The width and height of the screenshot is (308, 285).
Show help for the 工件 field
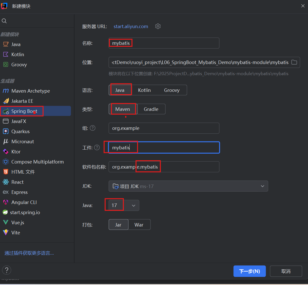(97, 148)
